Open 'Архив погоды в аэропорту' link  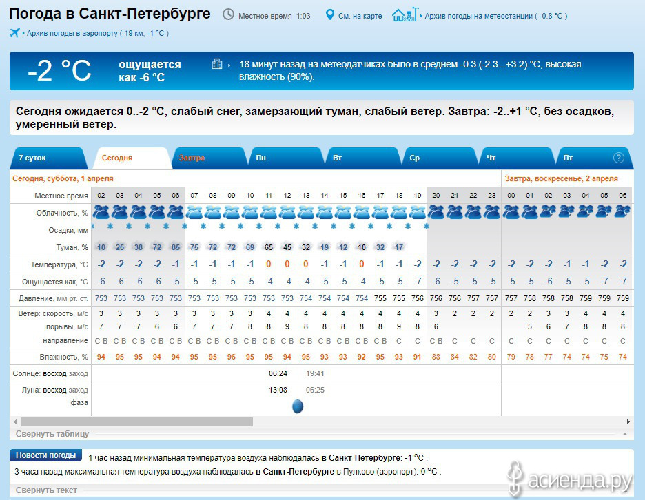(97, 33)
